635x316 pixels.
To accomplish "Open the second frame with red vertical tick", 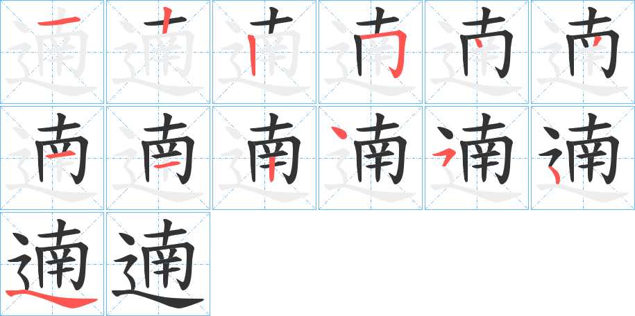I will point(158,52).
